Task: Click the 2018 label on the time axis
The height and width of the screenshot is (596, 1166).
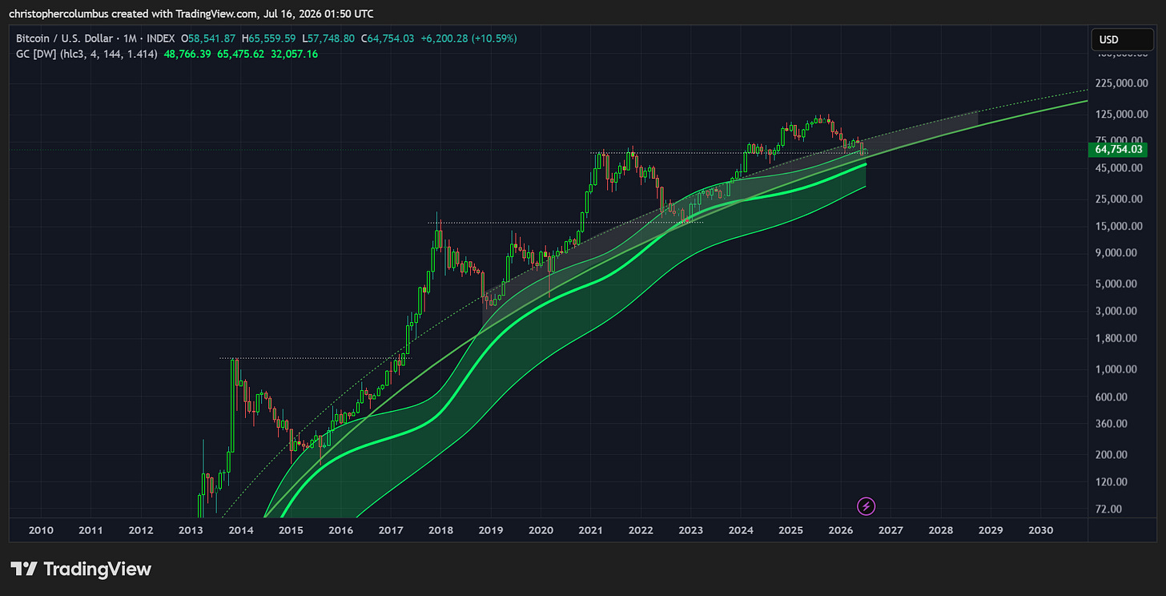Action: pyautogui.click(x=440, y=530)
